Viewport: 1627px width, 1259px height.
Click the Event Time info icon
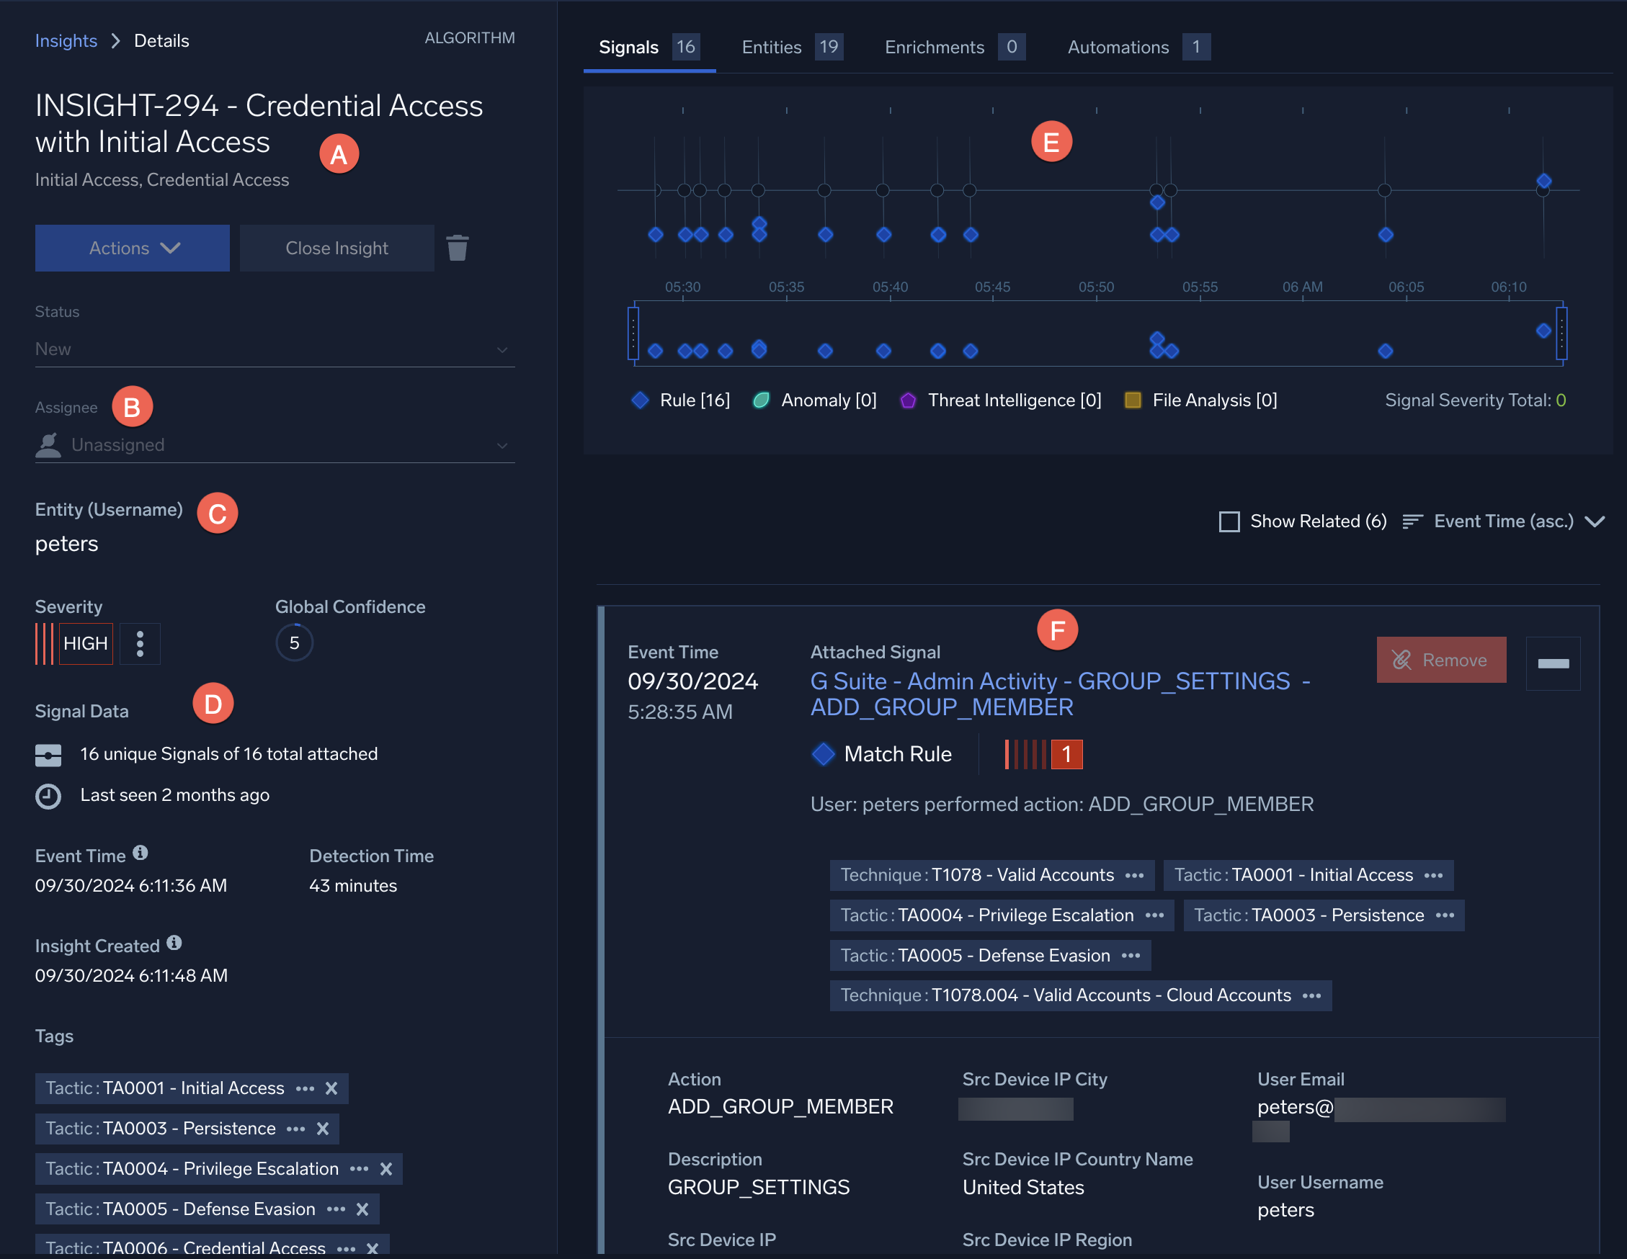(x=140, y=853)
